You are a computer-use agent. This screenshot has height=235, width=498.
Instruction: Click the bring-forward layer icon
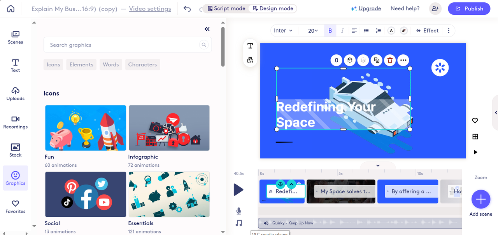point(350,60)
